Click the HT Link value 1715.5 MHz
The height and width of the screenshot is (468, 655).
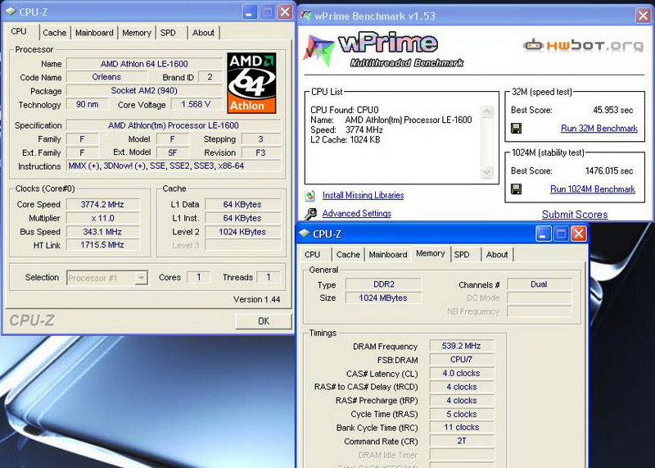pyautogui.click(x=103, y=245)
